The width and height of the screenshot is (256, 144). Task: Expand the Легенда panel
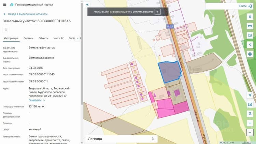121,139
